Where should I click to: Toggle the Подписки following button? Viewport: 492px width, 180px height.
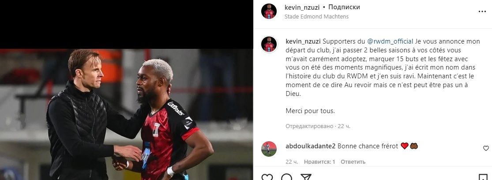click(x=344, y=7)
